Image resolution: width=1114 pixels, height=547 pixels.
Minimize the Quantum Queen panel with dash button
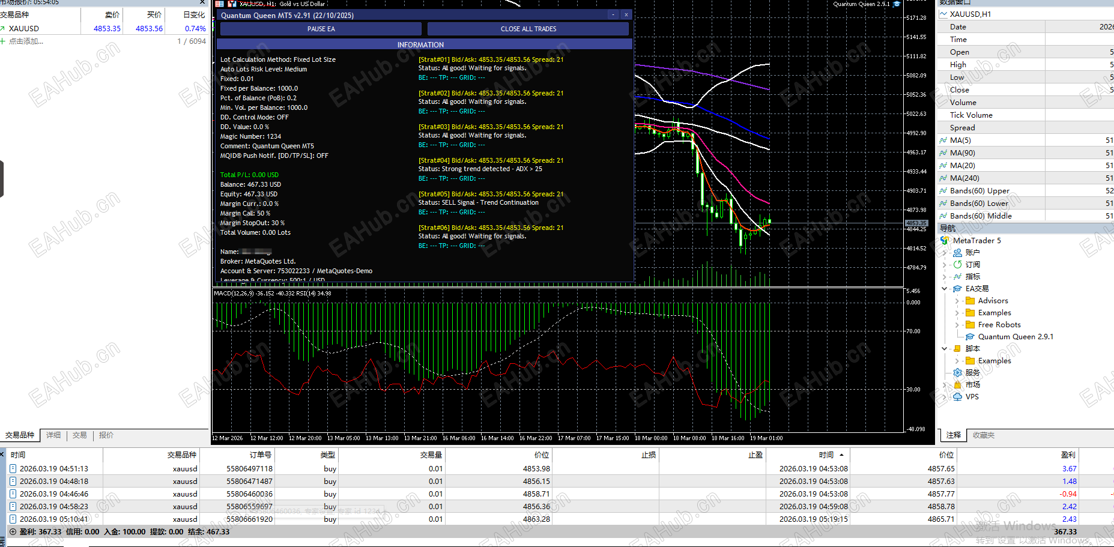click(x=613, y=15)
